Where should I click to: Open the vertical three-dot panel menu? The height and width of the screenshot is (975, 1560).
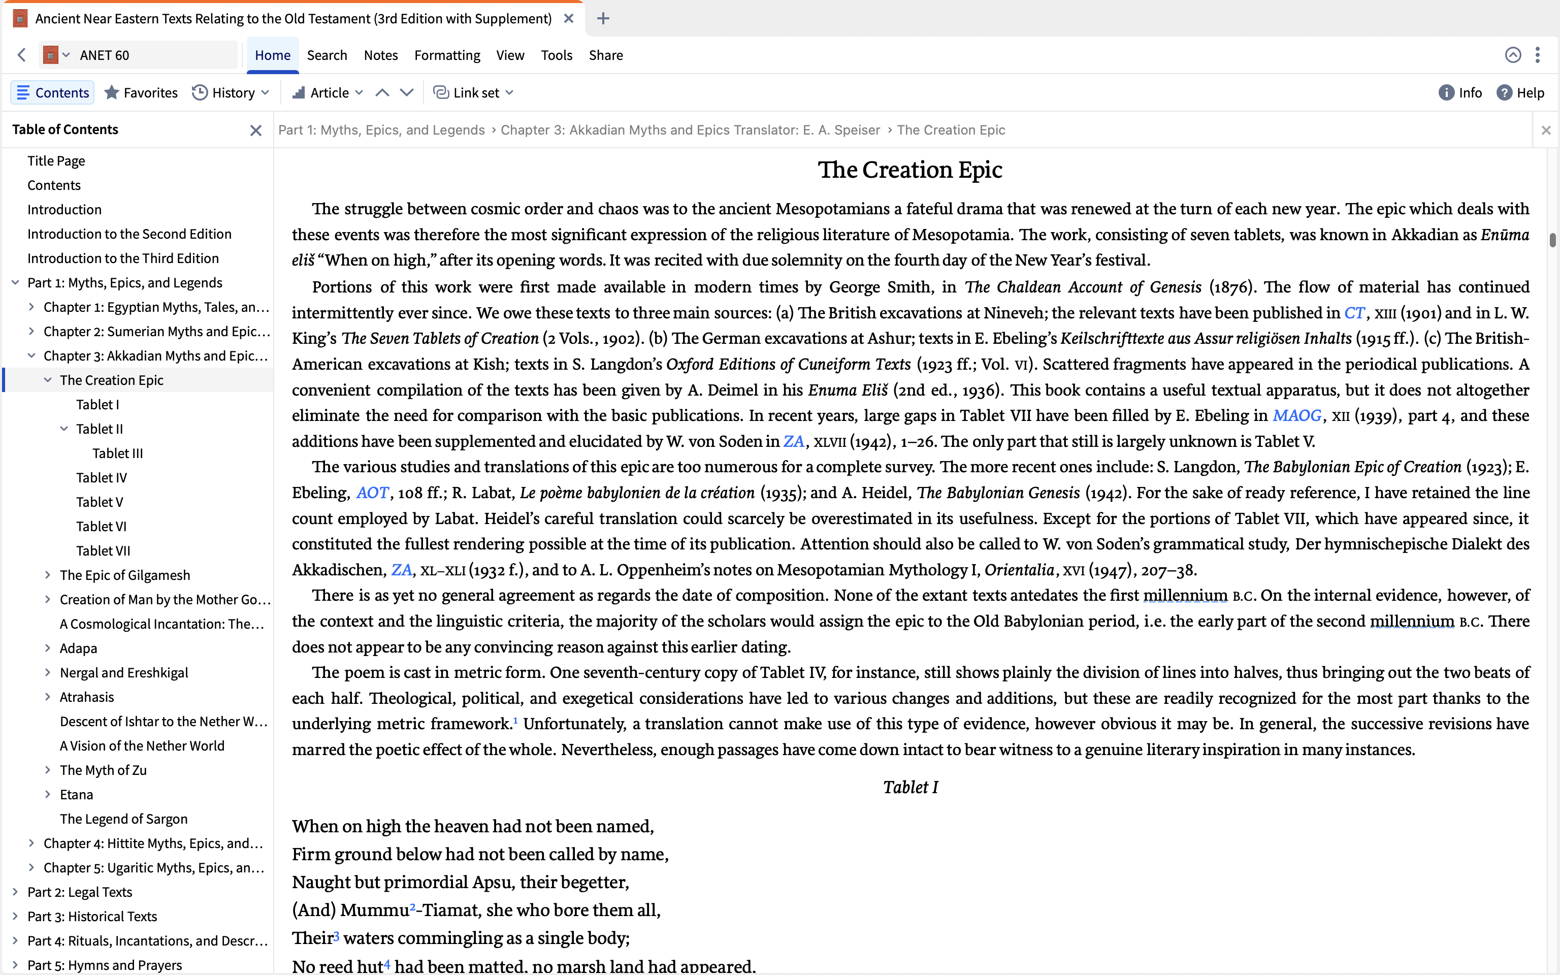point(1538,55)
